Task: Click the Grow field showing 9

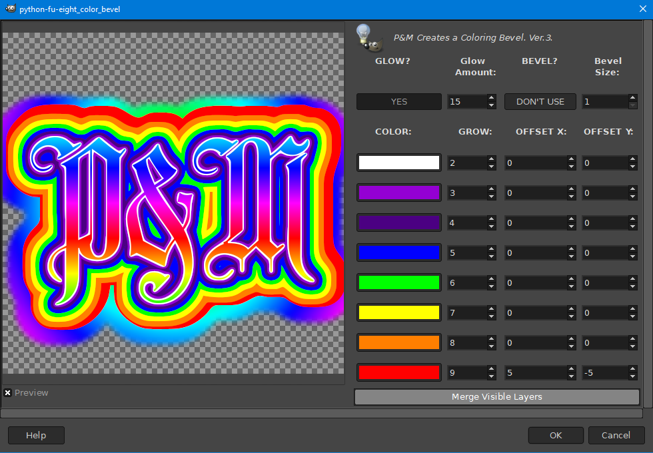Action: (467, 372)
